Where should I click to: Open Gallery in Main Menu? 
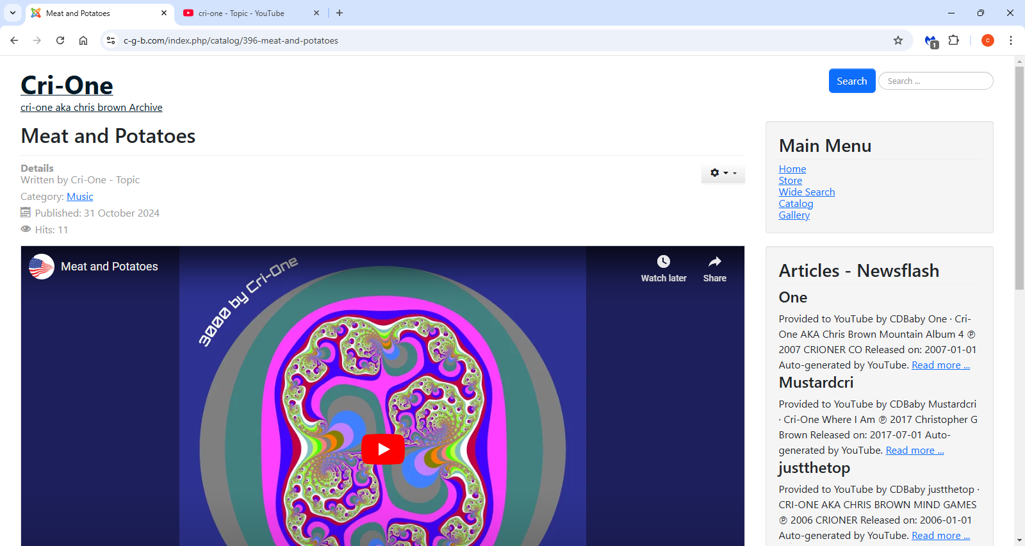point(794,215)
